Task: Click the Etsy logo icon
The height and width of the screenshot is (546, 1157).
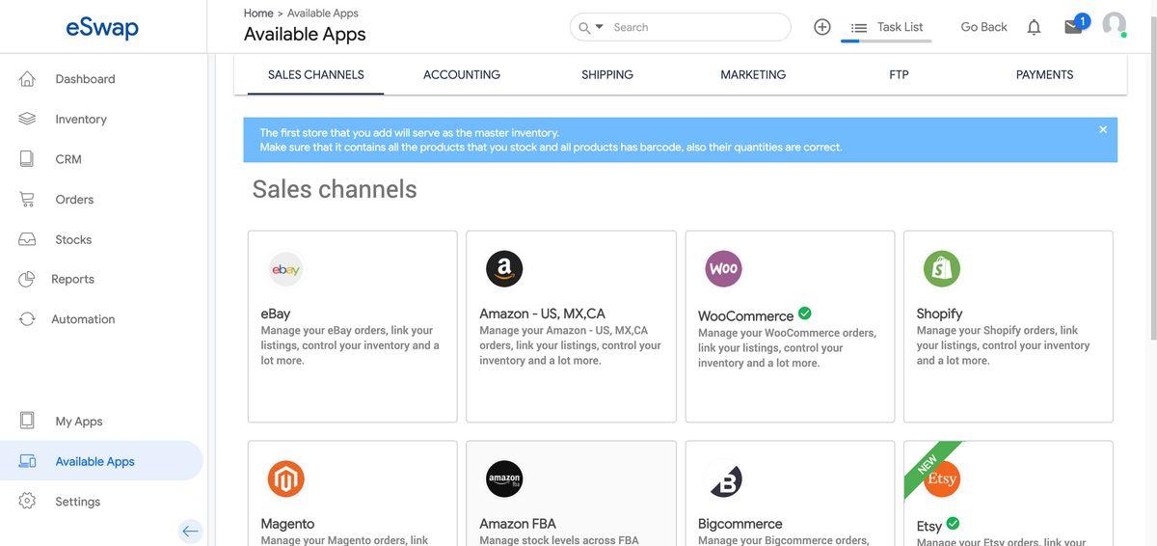Action: point(942,479)
